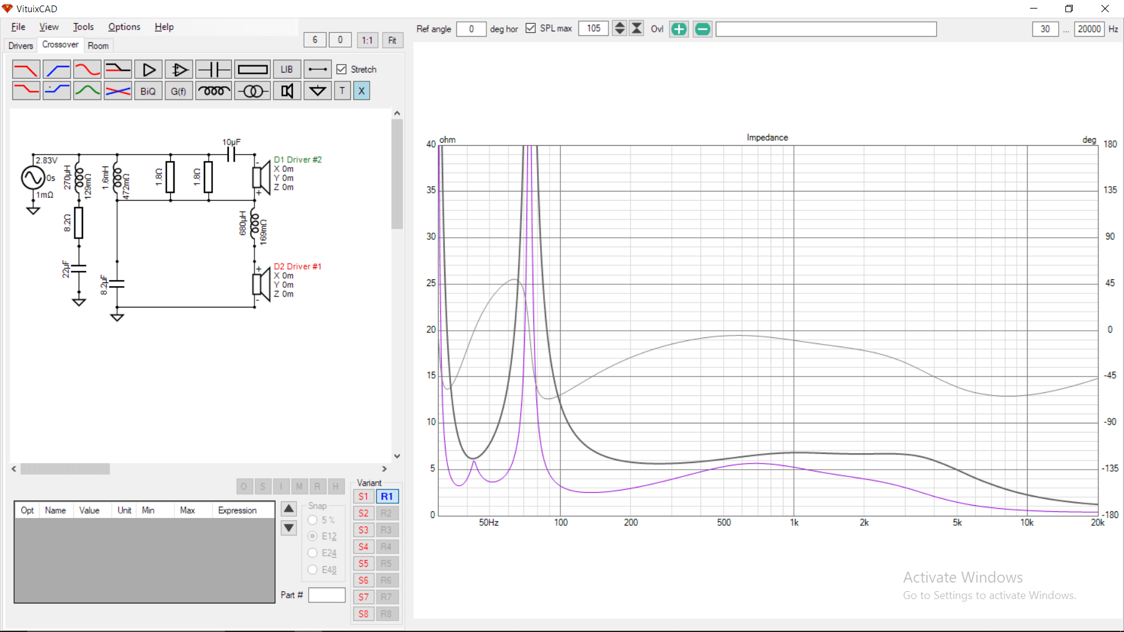Add a resistor component

point(253,70)
